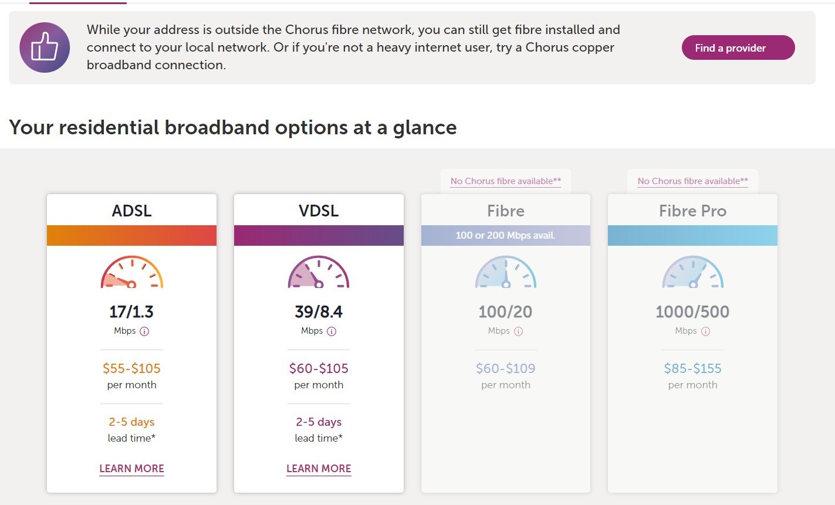Click the Fibre Pro speed gauge icon
835x505 pixels.
pos(693,272)
